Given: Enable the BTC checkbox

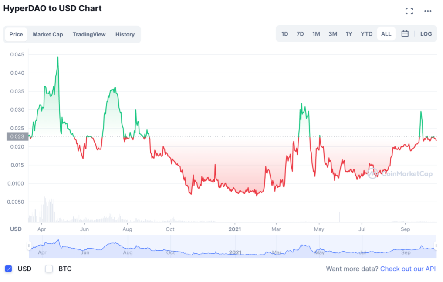Looking at the screenshot, I should (49, 269).
